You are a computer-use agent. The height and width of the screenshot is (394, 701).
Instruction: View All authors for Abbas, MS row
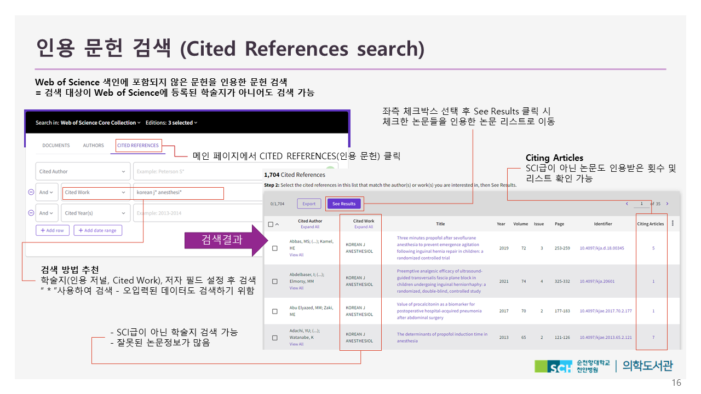point(296,255)
